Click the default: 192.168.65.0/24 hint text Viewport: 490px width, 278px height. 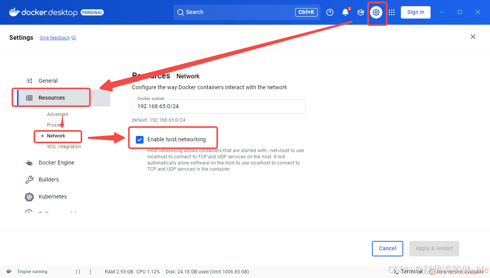point(159,120)
